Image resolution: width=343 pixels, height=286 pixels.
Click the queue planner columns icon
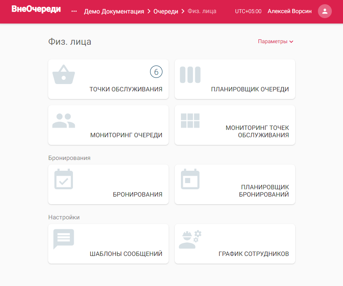pos(190,75)
